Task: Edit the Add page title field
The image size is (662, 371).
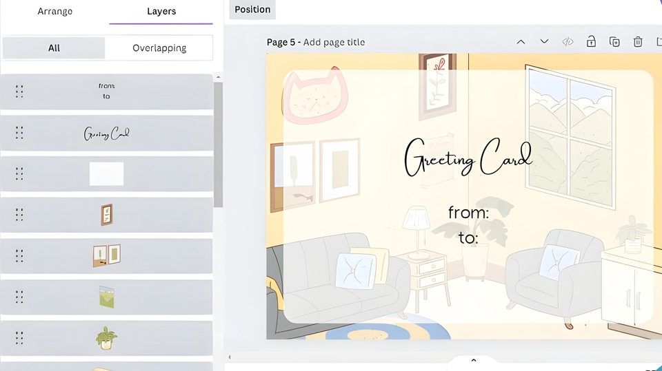Action: click(x=334, y=42)
